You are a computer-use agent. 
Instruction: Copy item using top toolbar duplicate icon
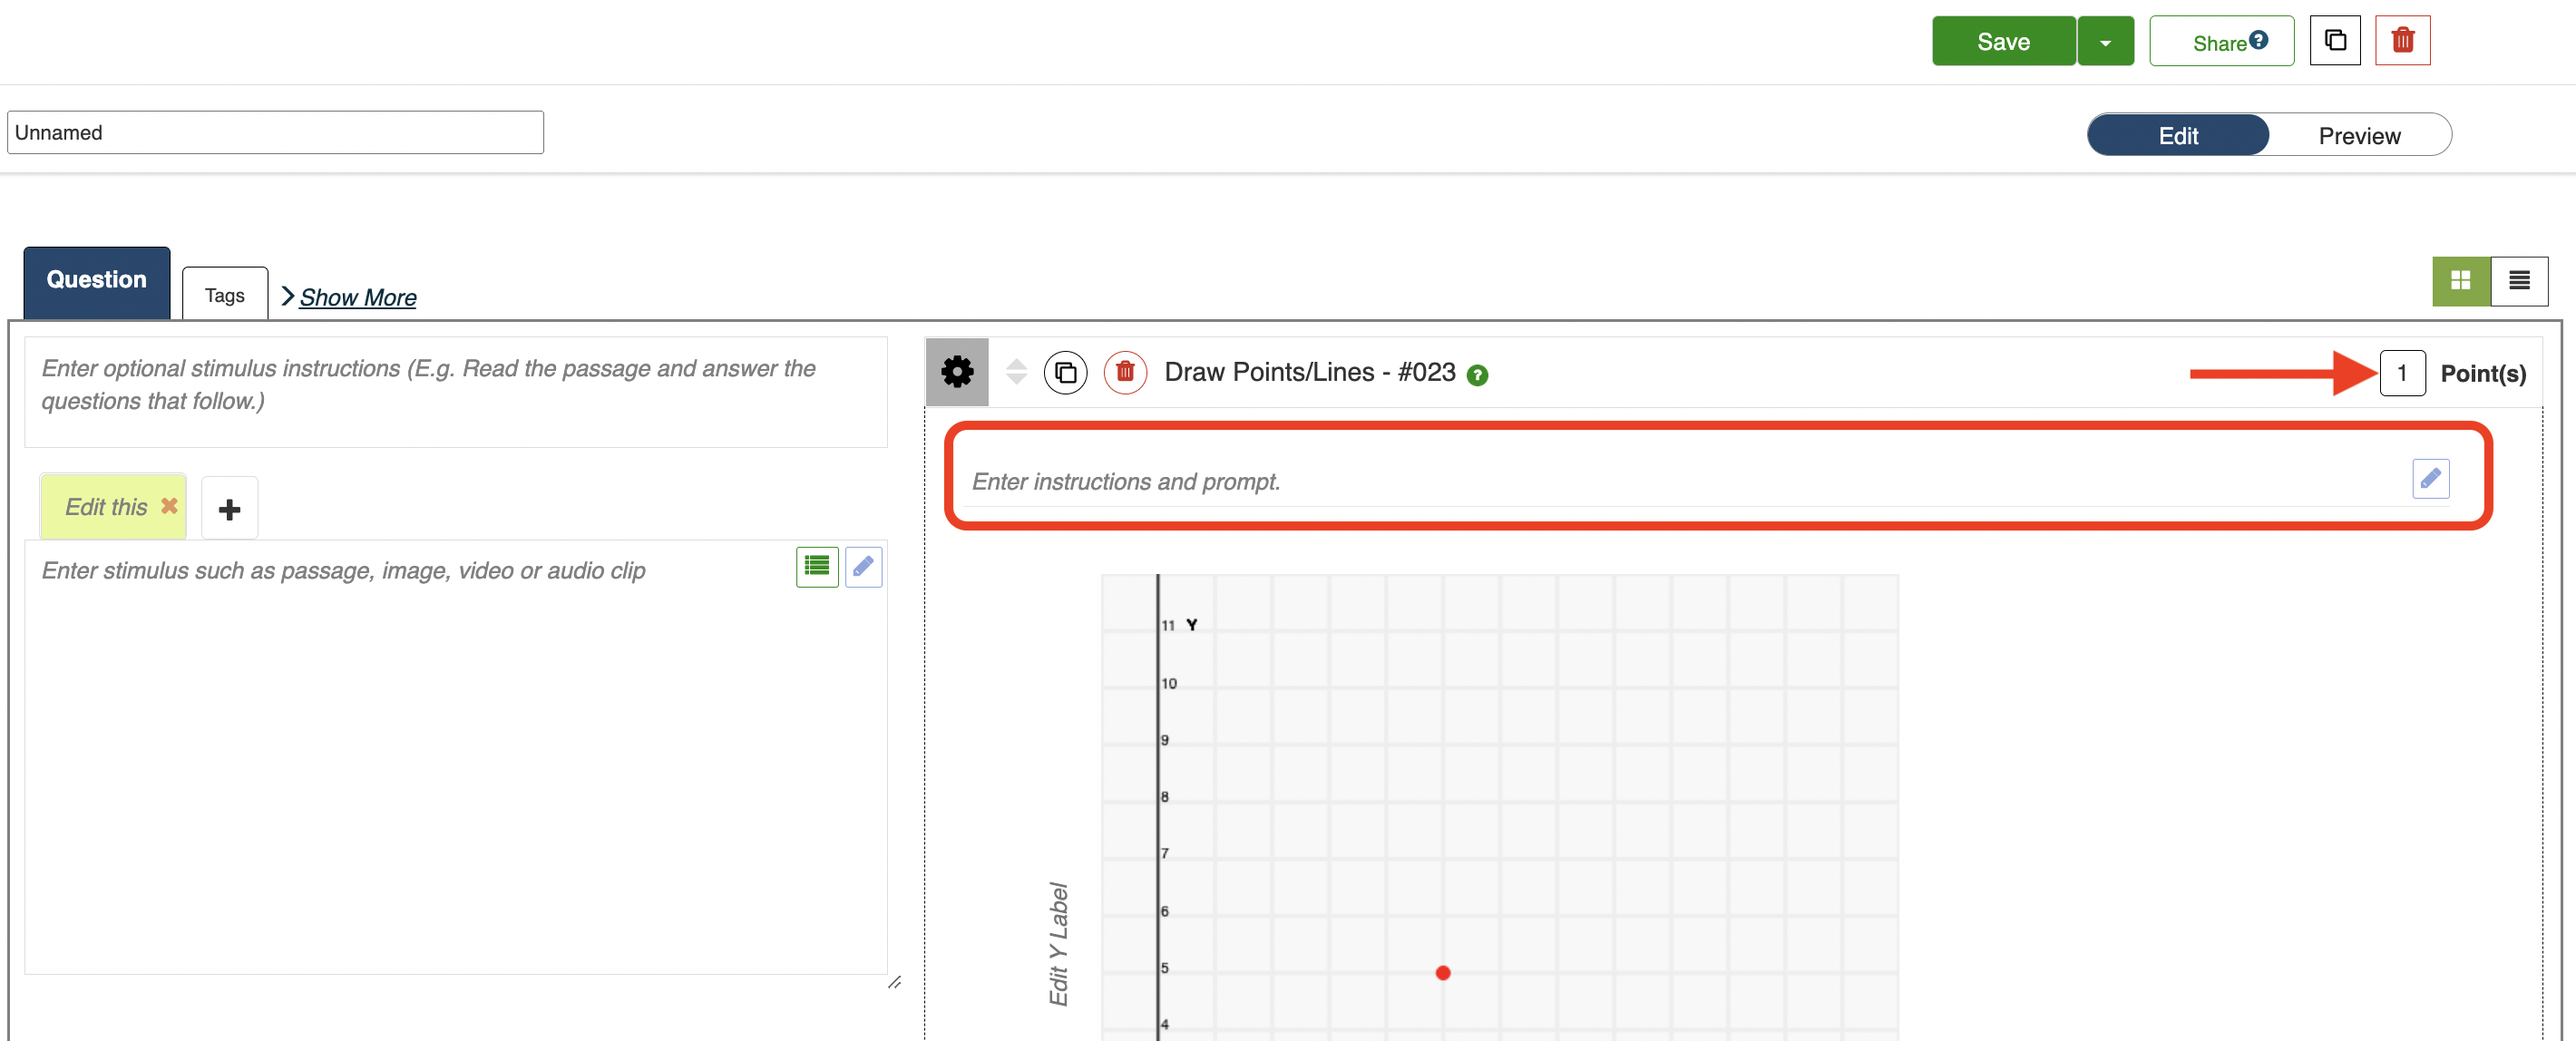[x=2334, y=41]
